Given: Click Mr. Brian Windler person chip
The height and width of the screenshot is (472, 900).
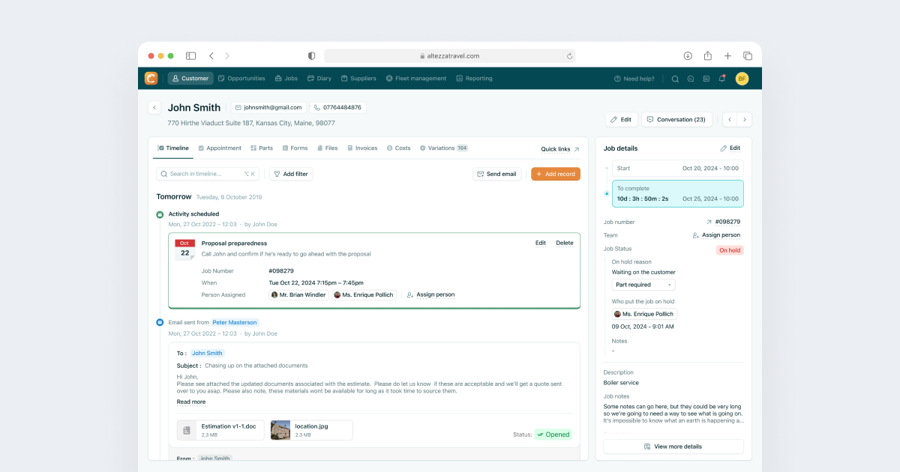Looking at the screenshot, I should click(x=299, y=294).
